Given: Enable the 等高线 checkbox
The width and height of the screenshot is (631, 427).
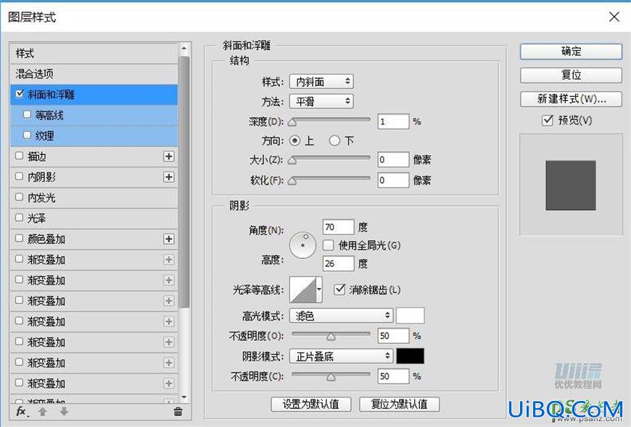Looking at the screenshot, I should (27, 114).
